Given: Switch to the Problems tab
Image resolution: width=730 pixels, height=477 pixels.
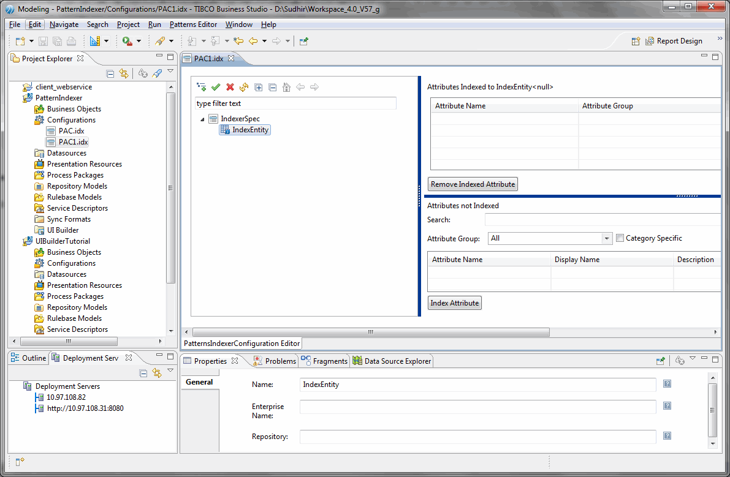Looking at the screenshot, I should pyautogui.click(x=275, y=361).
